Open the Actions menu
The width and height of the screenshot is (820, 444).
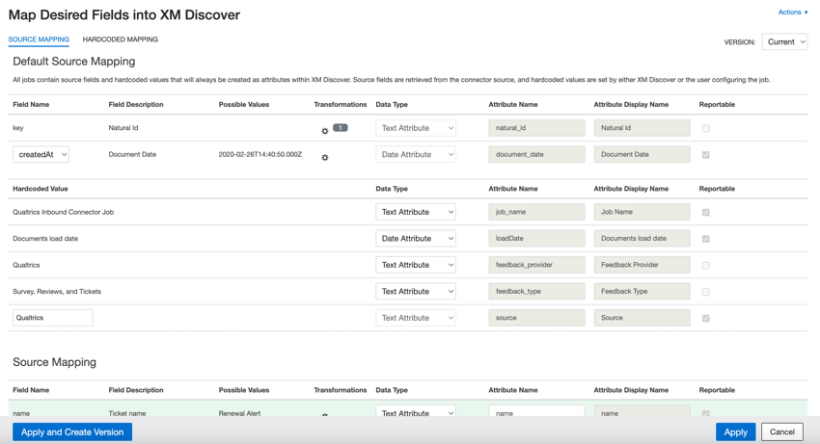[x=792, y=13]
